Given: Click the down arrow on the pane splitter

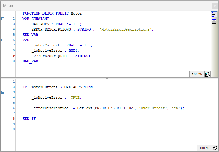Looking at the screenshot, I should 112,78.
